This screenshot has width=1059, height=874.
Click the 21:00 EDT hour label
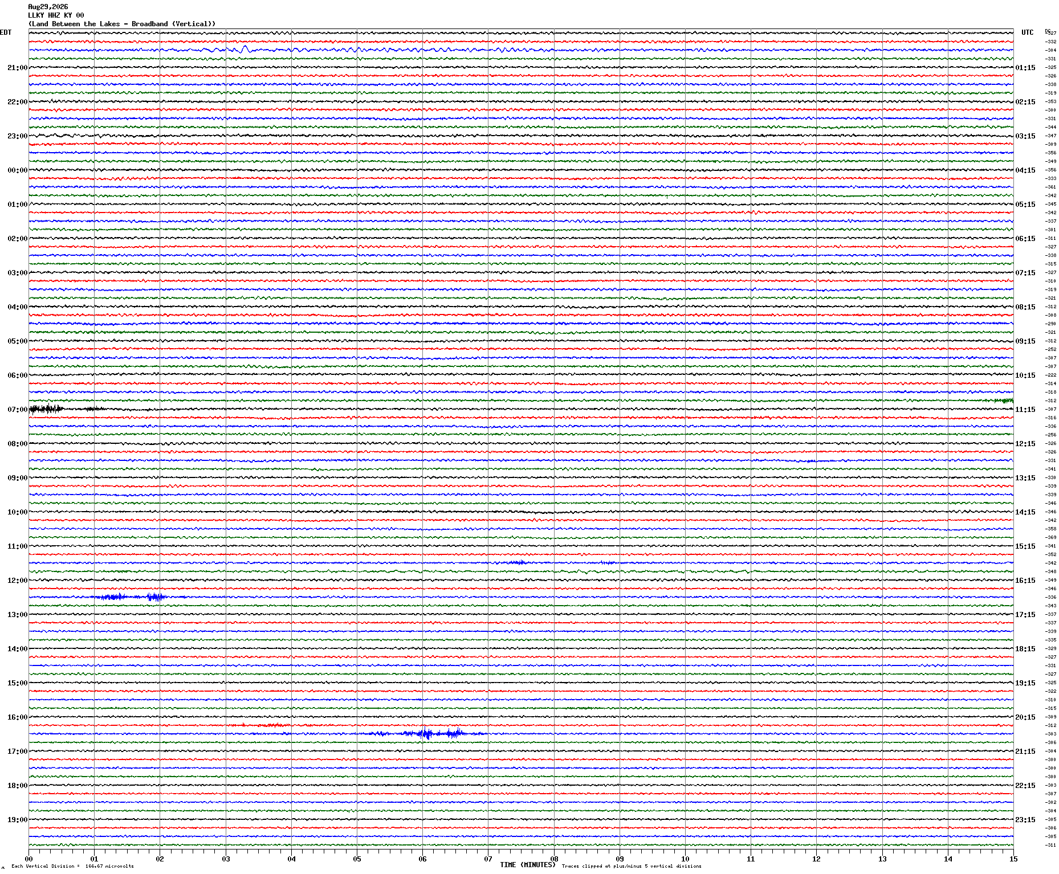click(x=17, y=68)
